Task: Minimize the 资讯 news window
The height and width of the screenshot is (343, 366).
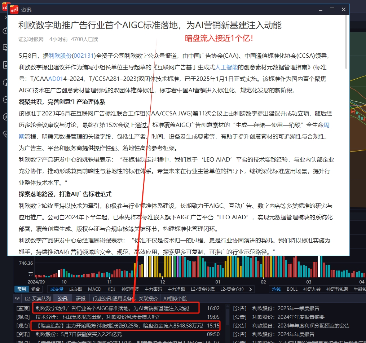Action: tap(321, 10)
